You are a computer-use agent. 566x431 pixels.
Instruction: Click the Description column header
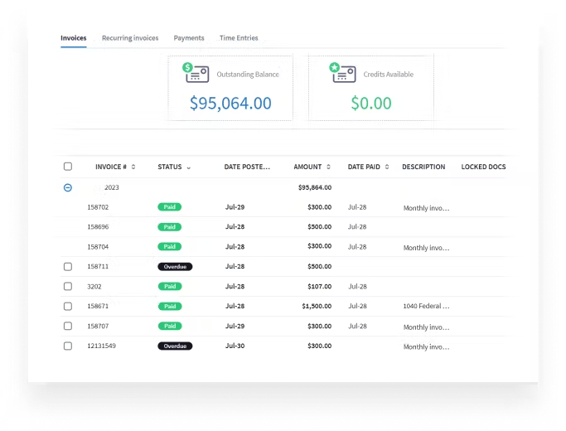[x=423, y=167]
